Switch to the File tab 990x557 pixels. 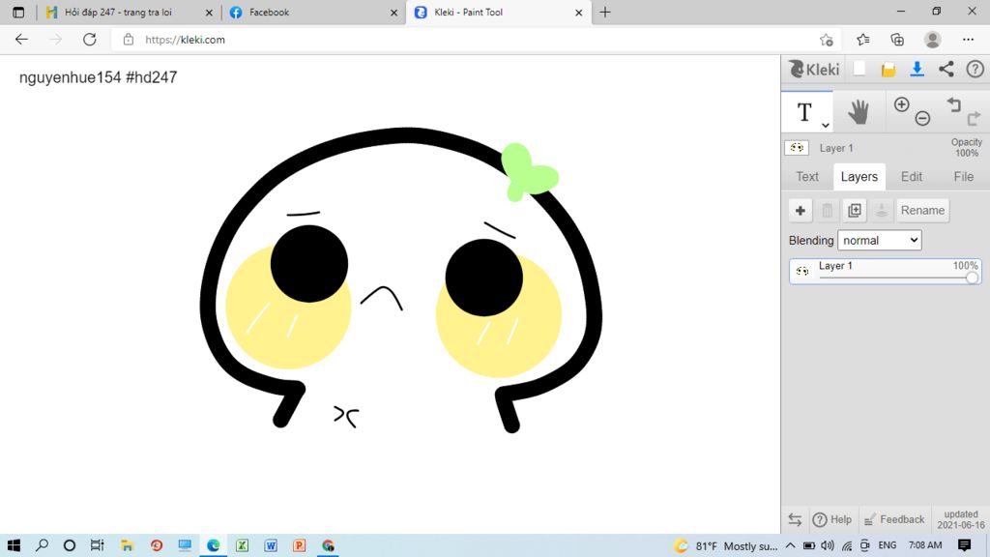click(964, 177)
